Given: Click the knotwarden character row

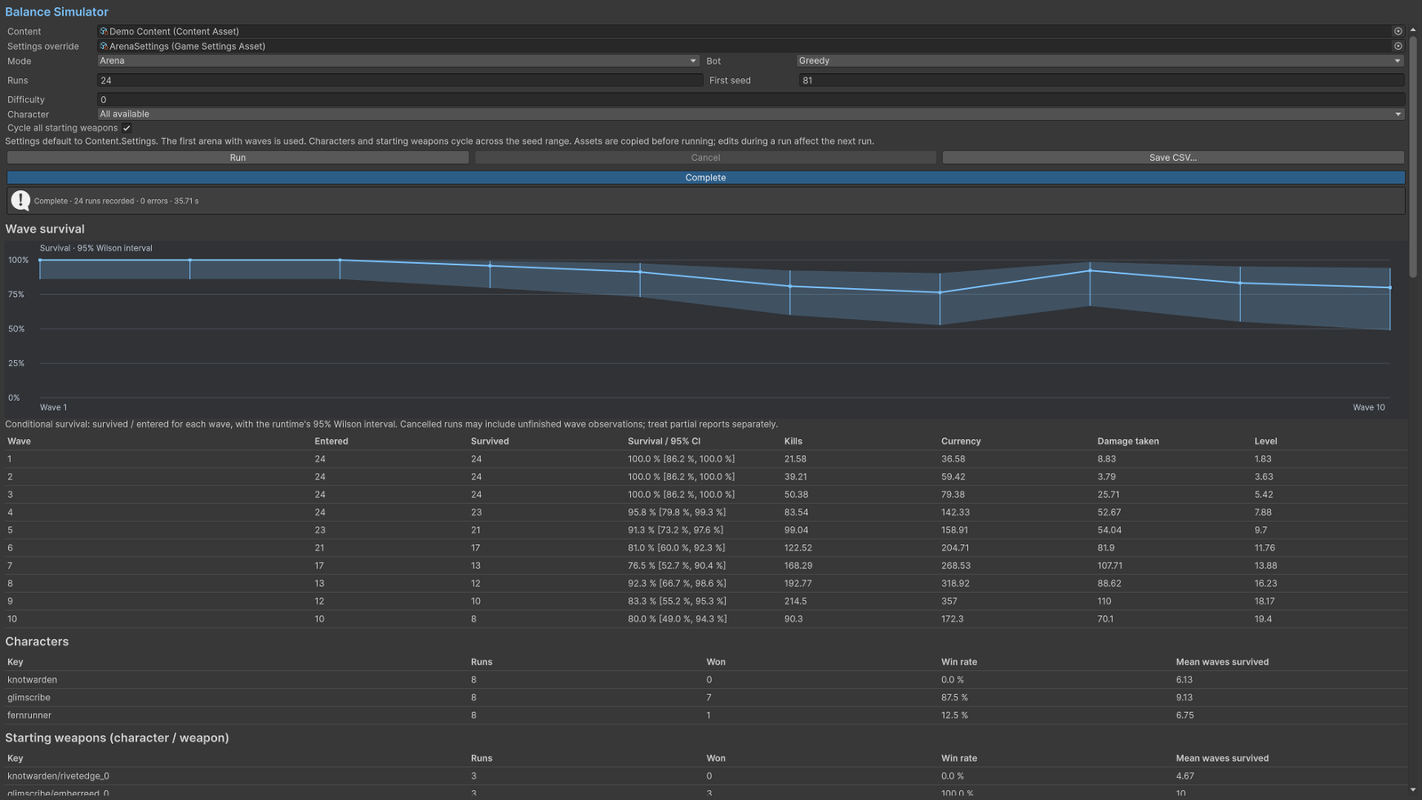Looking at the screenshot, I should 706,680.
